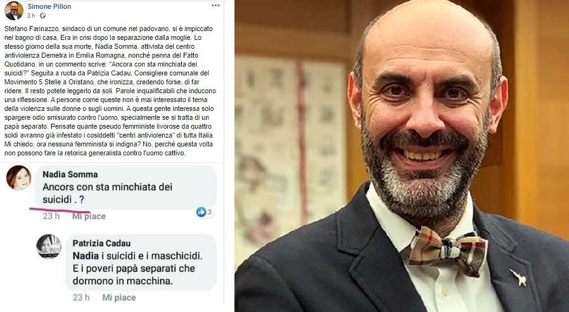Click the Simone Pillon name link
Image resolution: width=569 pixels, height=312 pixels.
pyautogui.click(x=49, y=6)
